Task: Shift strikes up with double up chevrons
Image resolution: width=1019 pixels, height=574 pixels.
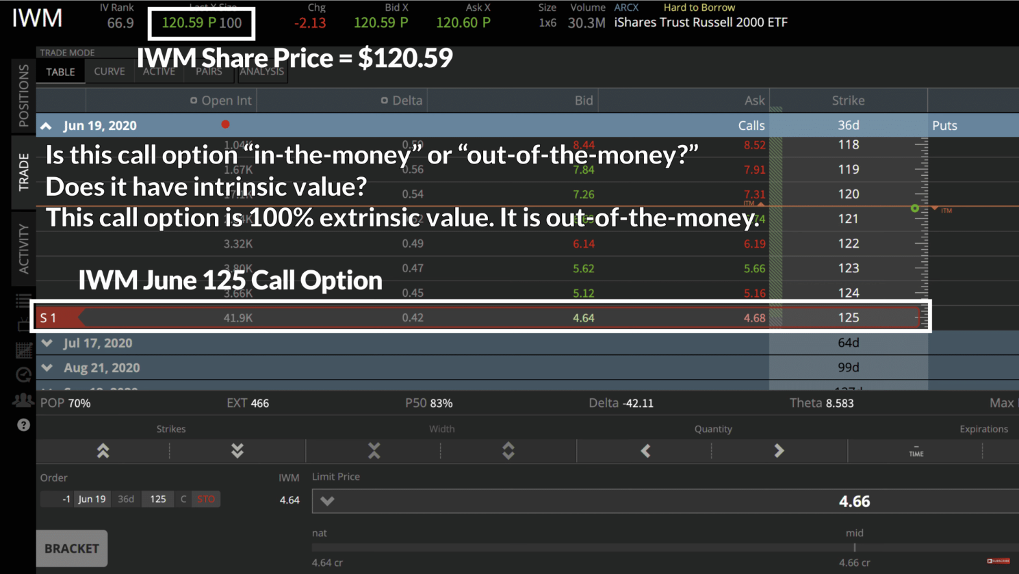Action: [103, 451]
